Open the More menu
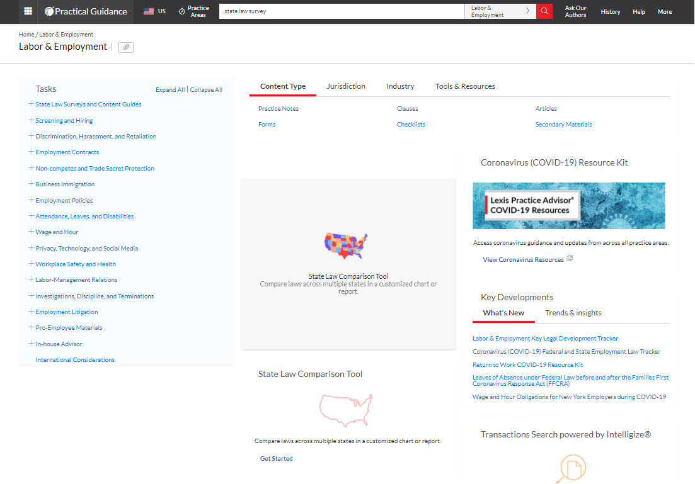This screenshot has width=695, height=484. pyautogui.click(x=664, y=11)
